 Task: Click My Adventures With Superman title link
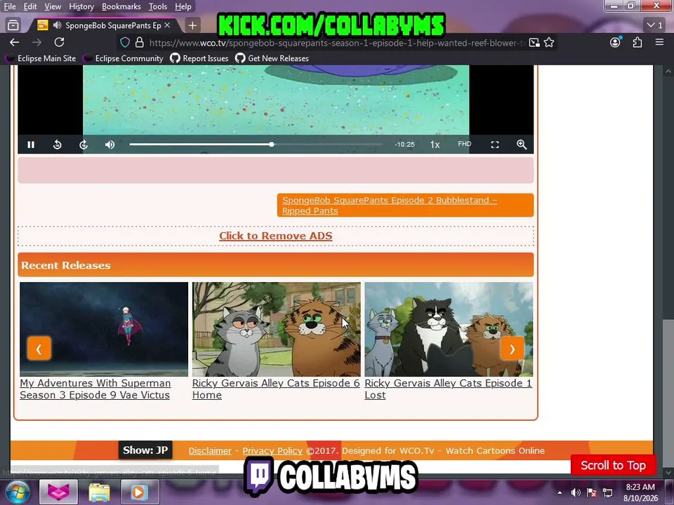[x=95, y=389]
